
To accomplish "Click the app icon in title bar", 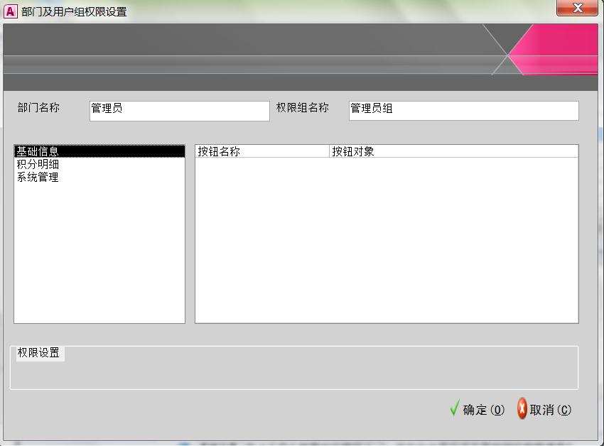I will tap(11, 11).
